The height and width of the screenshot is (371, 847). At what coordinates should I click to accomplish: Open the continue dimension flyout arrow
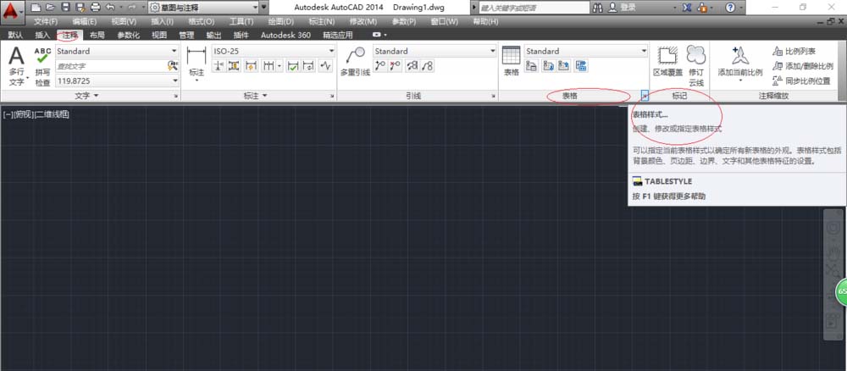click(x=280, y=66)
